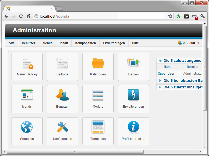Select the Menüs panel icon

tap(27, 95)
